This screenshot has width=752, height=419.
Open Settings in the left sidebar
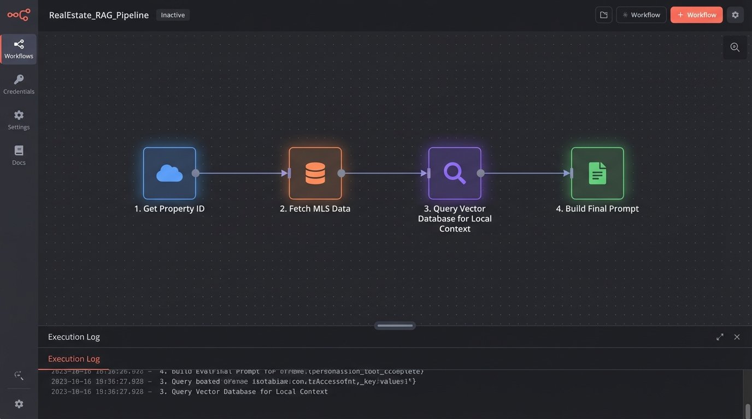pyautogui.click(x=19, y=120)
